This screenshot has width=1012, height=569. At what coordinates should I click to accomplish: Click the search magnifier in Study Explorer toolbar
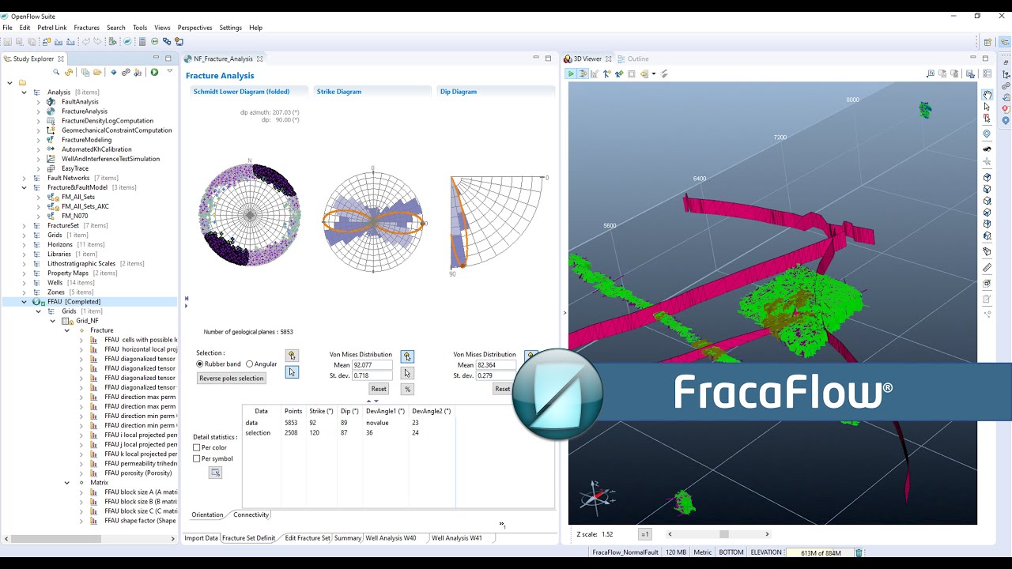56,72
